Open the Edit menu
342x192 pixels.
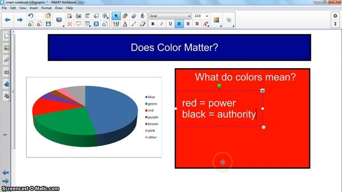[x=13, y=8]
